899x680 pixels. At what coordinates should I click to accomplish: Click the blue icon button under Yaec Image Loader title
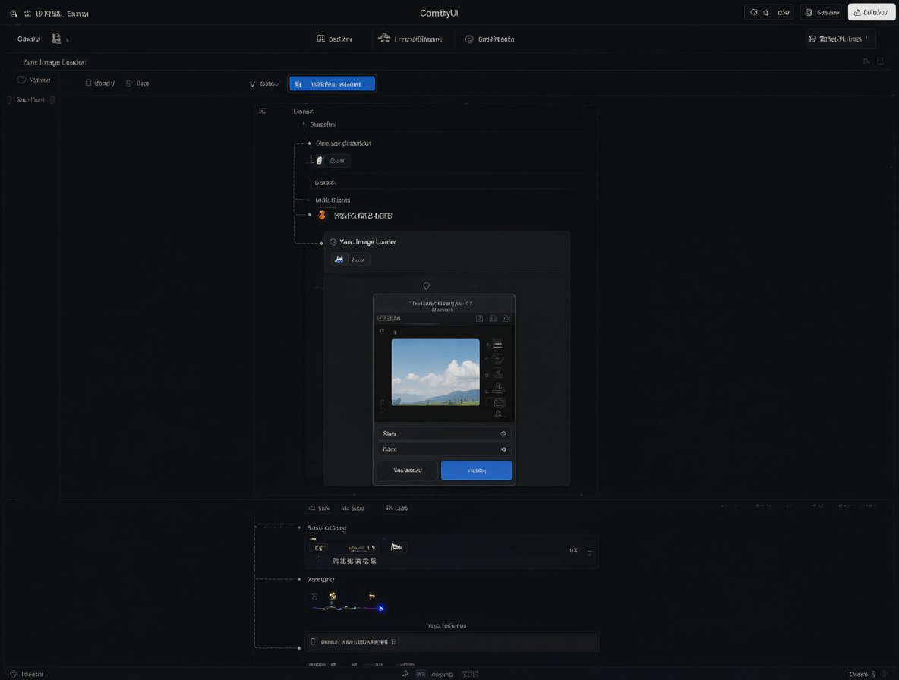point(339,259)
